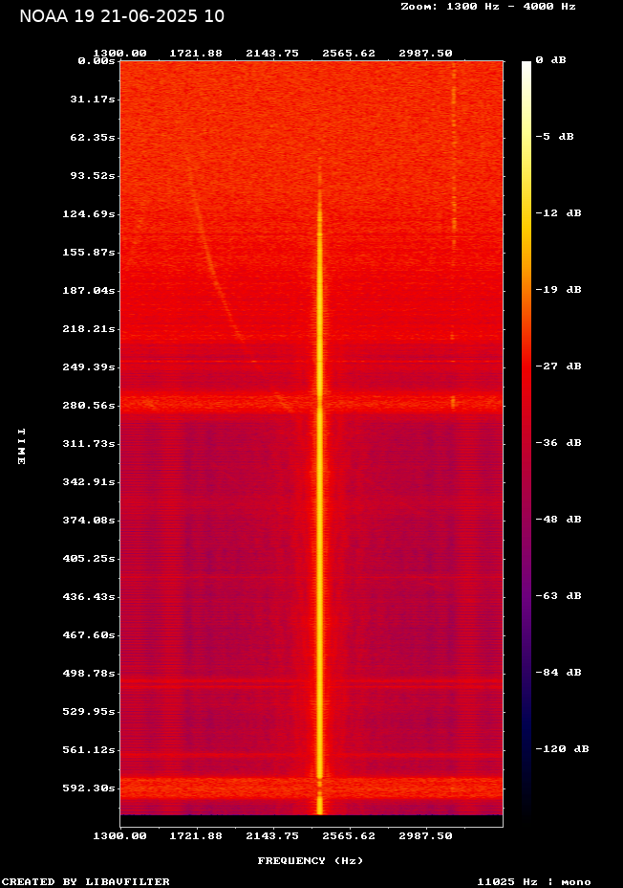Screen dimensions: 623x888
Task: Click the "62.35s" time label
Action: click(x=93, y=138)
